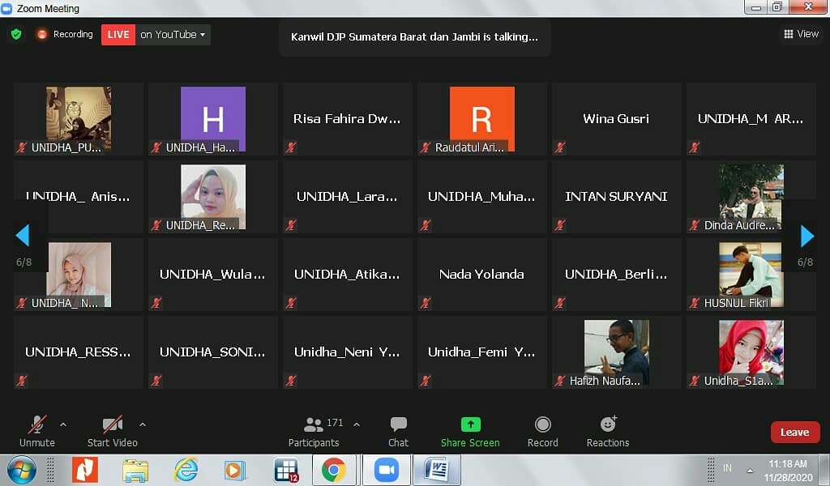
Task: Select Nada Yolanda participant tile
Action: tap(481, 275)
